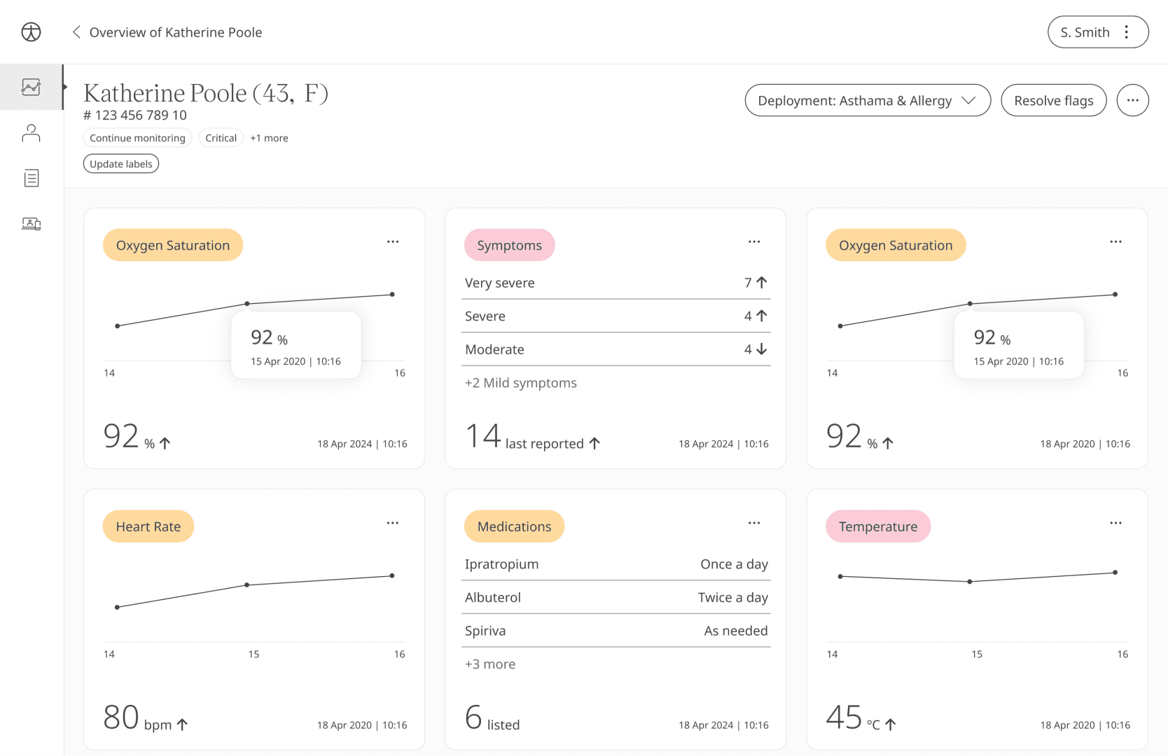The height and width of the screenshot is (756, 1168).
Task: Expand the +1 more labels
Action: coord(269,138)
